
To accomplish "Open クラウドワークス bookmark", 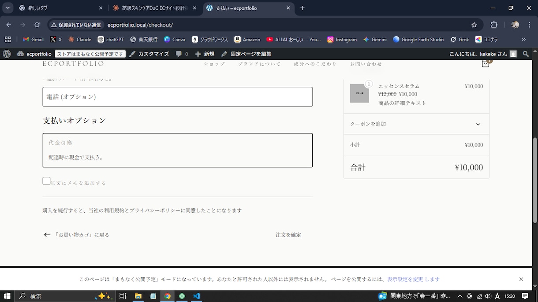I will click(x=210, y=39).
